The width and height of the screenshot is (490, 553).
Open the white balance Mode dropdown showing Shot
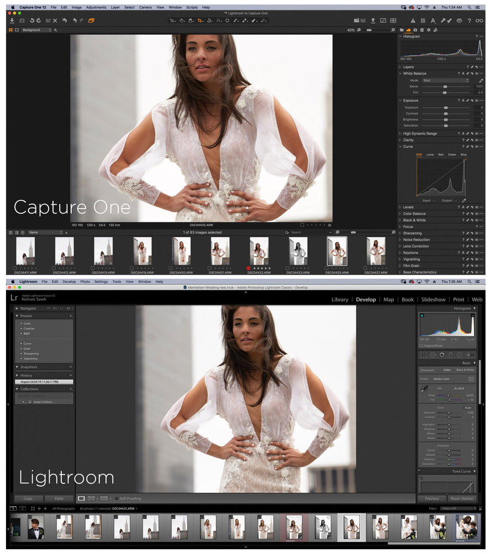coord(446,80)
